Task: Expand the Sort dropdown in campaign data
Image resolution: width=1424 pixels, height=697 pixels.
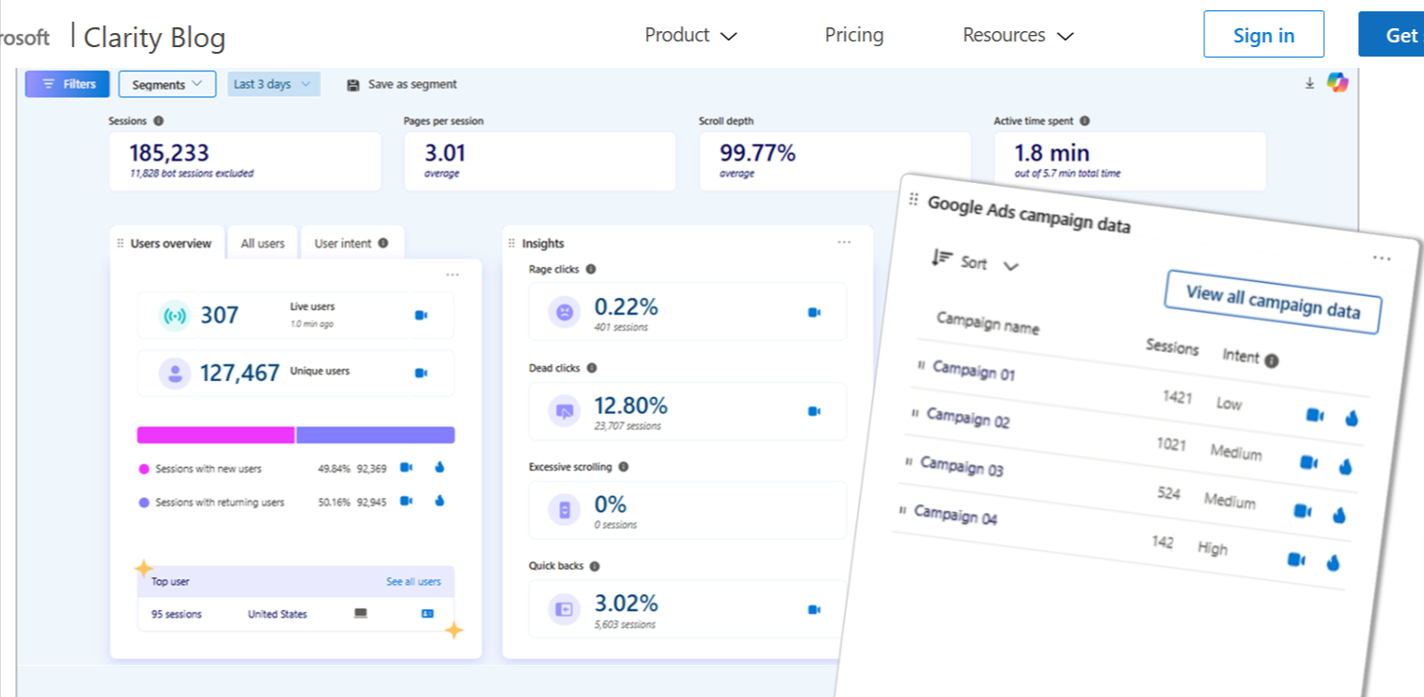Action: point(975,262)
